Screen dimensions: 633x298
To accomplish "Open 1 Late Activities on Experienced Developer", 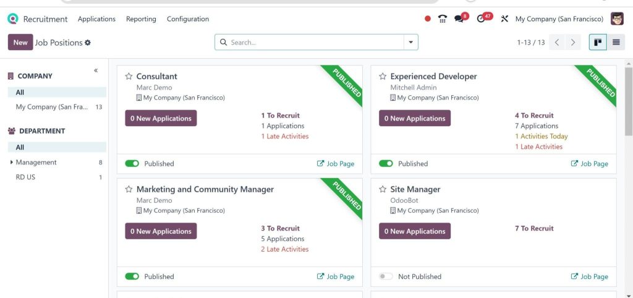I will pyautogui.click(x=538, y=147).
